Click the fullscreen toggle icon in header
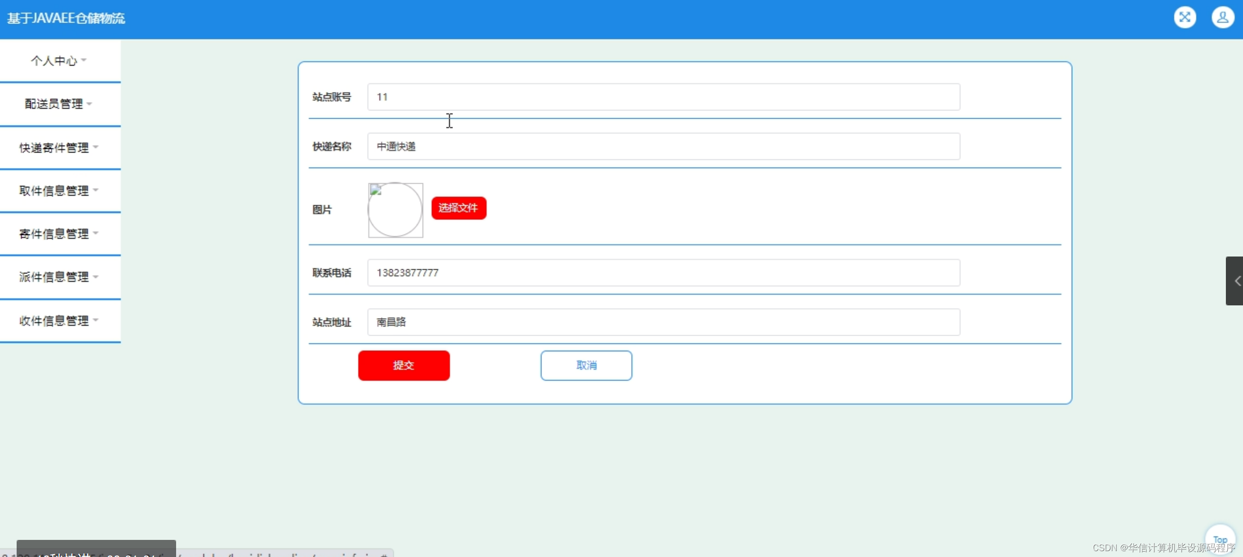1243x557 pixels. [x=1184, y=18]
